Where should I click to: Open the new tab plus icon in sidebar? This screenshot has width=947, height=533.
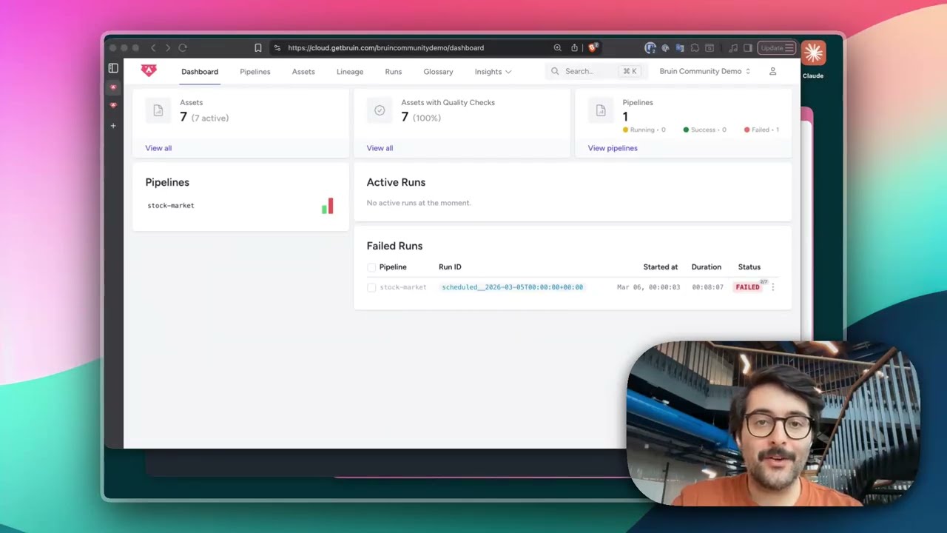[x=113, y=126]
